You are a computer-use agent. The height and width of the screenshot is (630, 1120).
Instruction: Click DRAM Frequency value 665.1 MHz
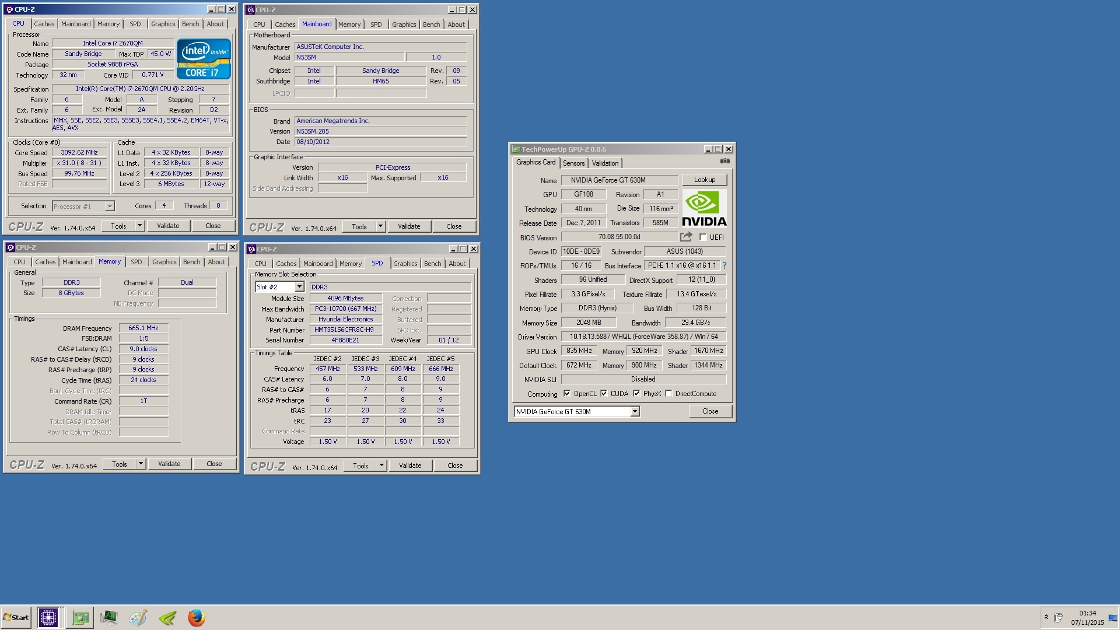[x=143, y=328]
